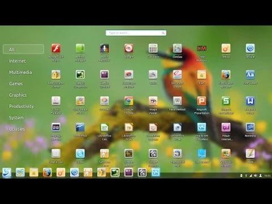
Task: Launch Kingsoft Presentation orange P icon
Action: pos(202,101)
